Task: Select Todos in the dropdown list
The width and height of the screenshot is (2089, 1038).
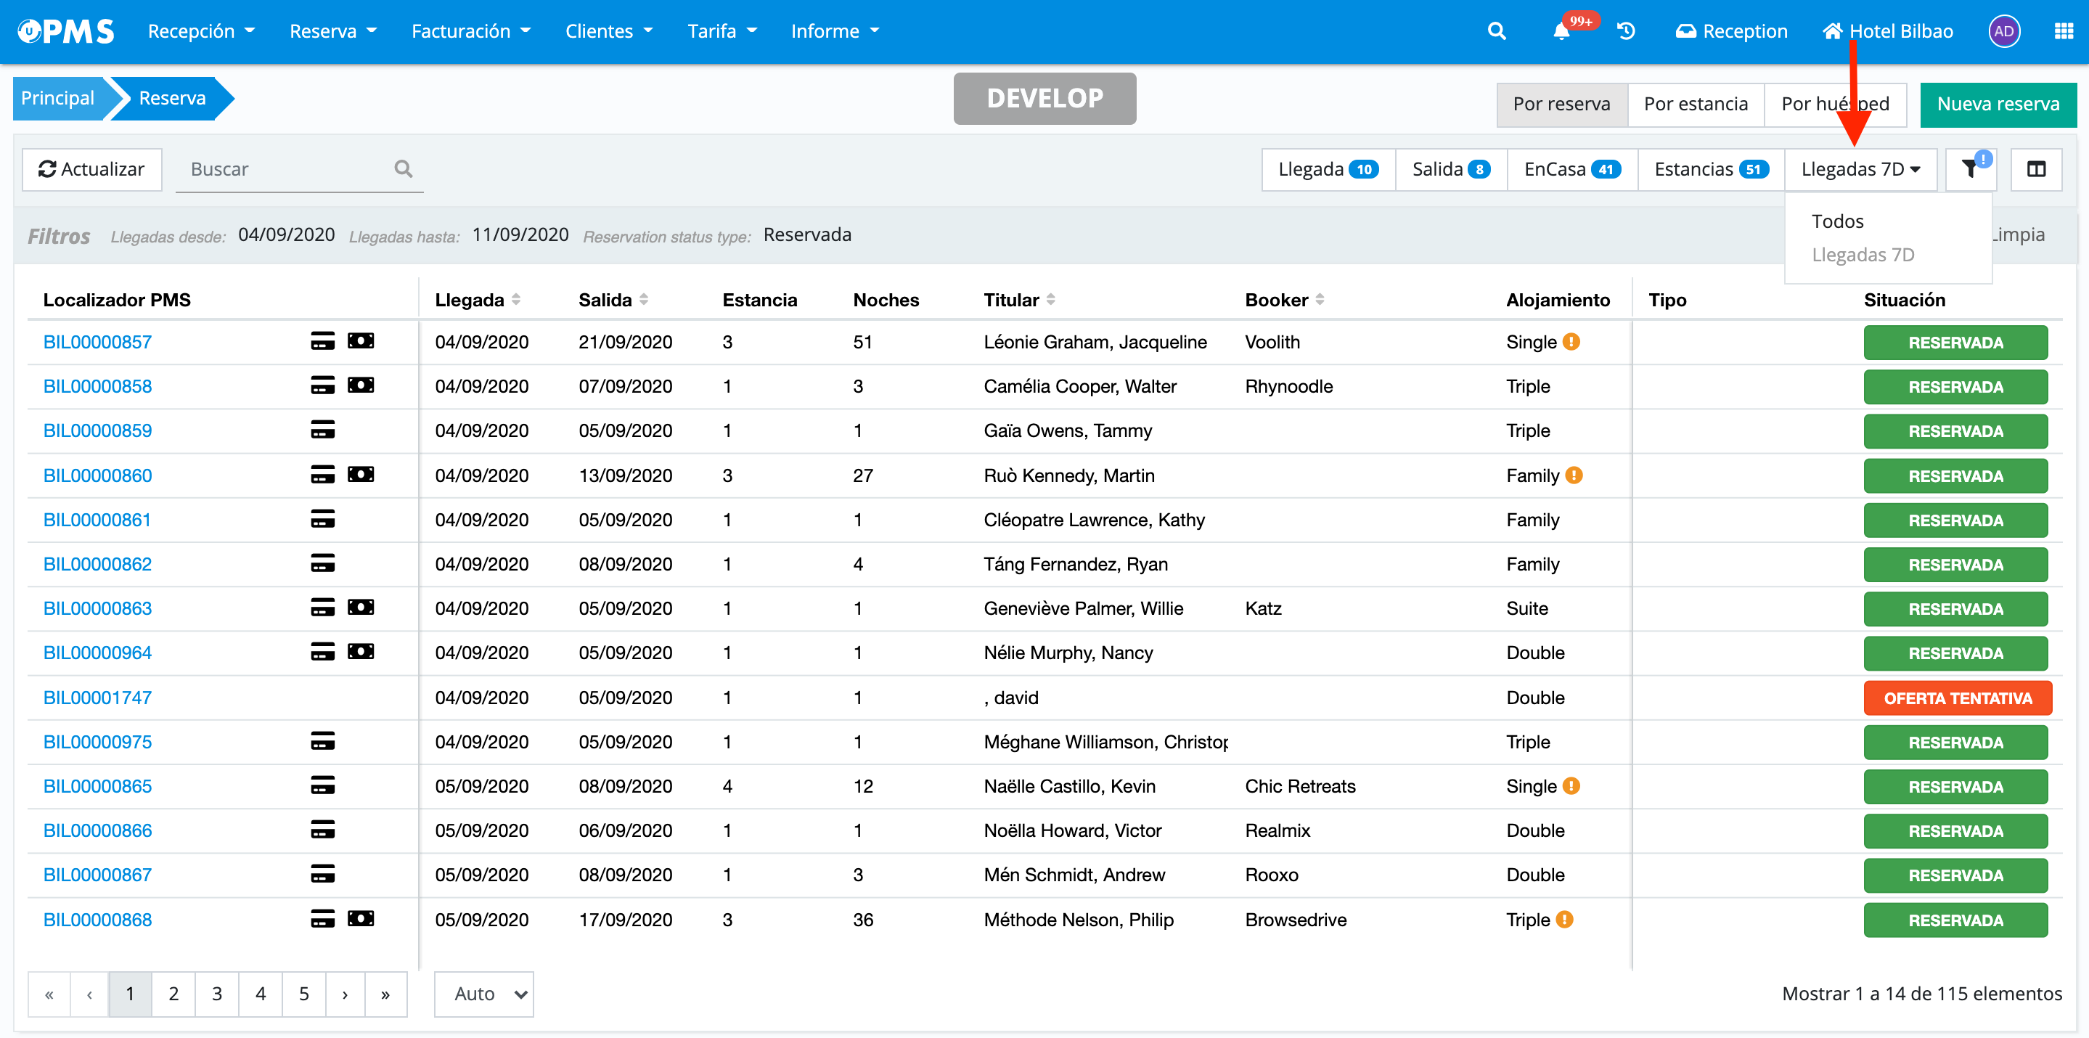Action: pos(1837,221)
